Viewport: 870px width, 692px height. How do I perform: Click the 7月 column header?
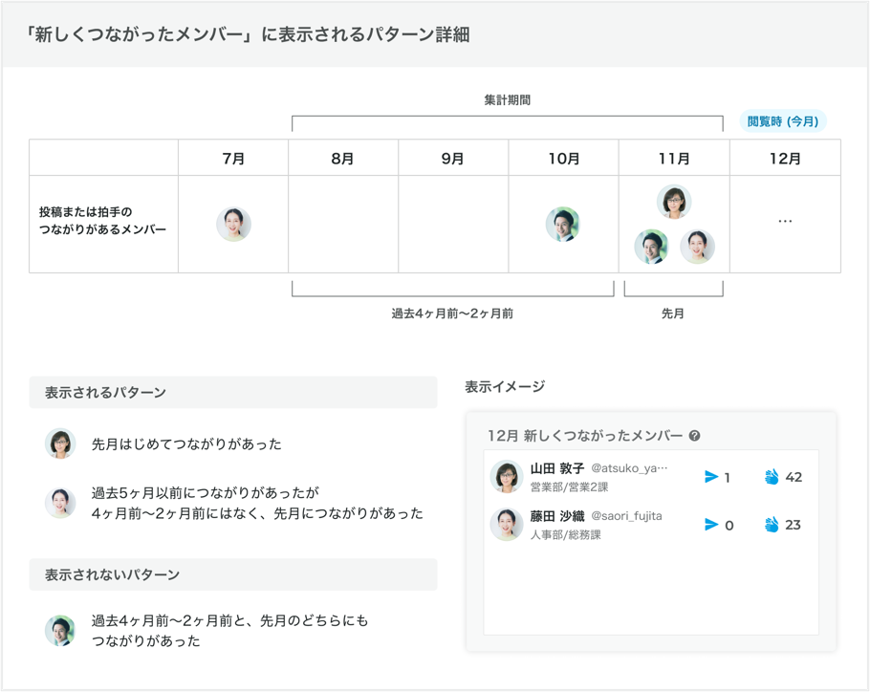(x=233, y=158)
